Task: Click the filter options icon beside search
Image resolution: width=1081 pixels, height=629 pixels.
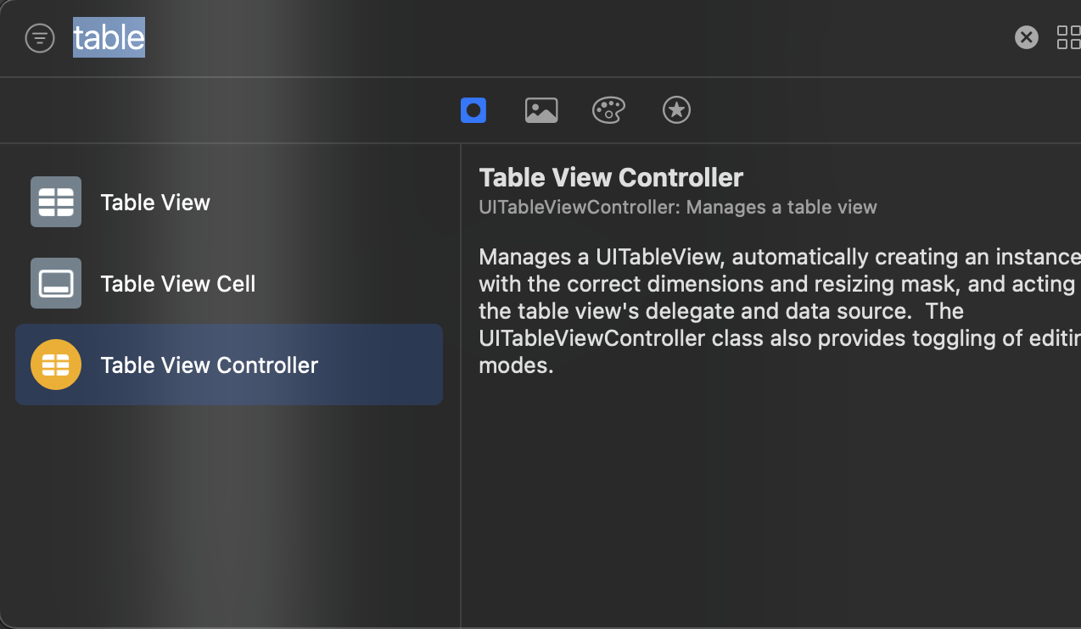Action: (40, 38)
